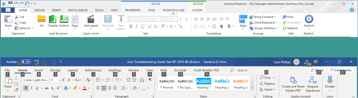Clear all formatting in Word

pos(88,80)
